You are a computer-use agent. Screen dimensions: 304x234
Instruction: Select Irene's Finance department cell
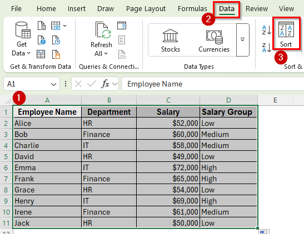tap(109, 212)
